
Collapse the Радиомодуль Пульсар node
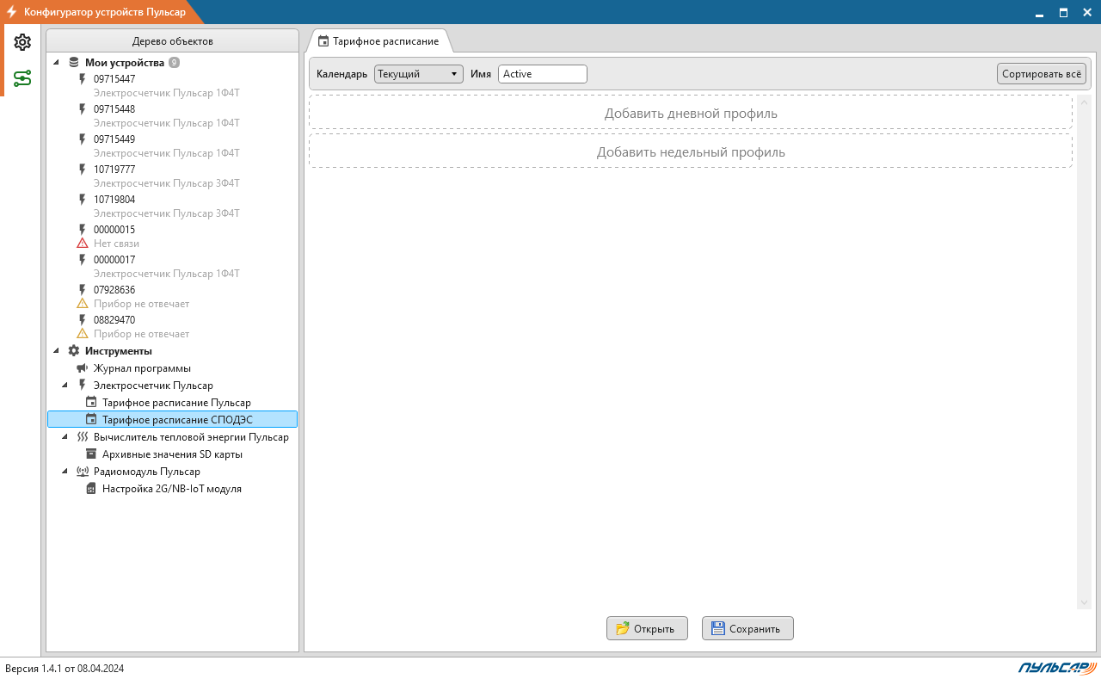(65, 472)
